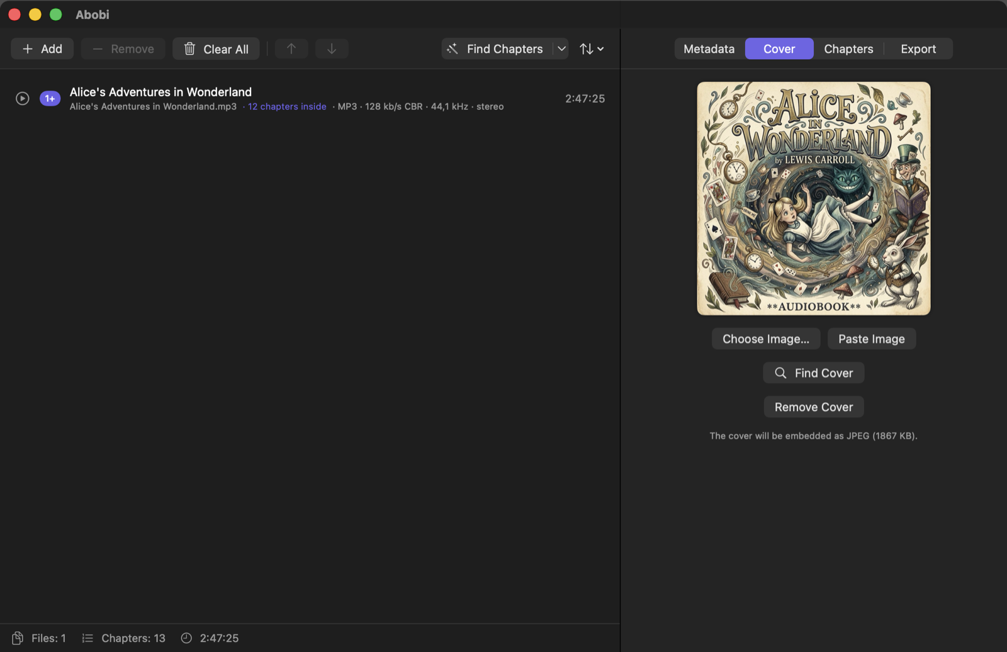1007x652 pixels.
Task: Click the purple 1+ chapters badge
Action: (x=50, y=99)
